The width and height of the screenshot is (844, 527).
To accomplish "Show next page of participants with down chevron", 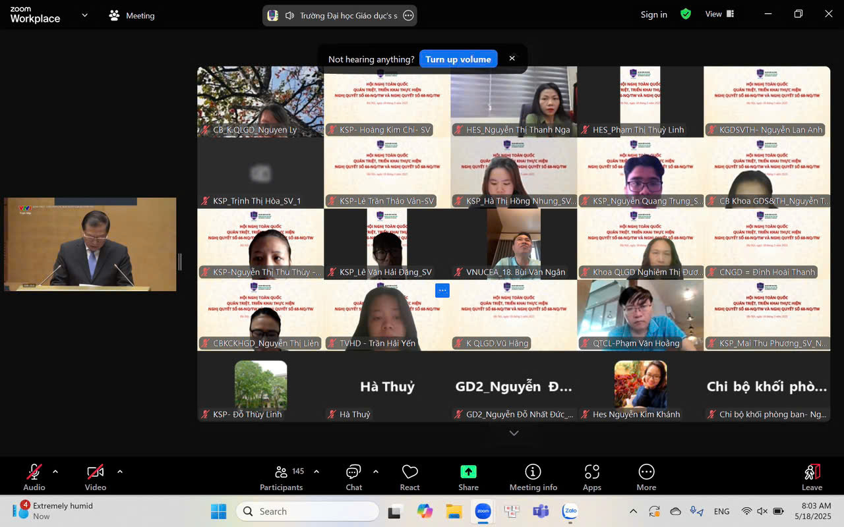I will pyautogui.click(x=514, y=433).
